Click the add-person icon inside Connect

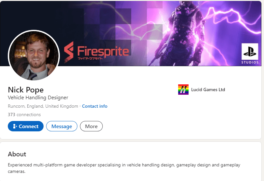15,126
